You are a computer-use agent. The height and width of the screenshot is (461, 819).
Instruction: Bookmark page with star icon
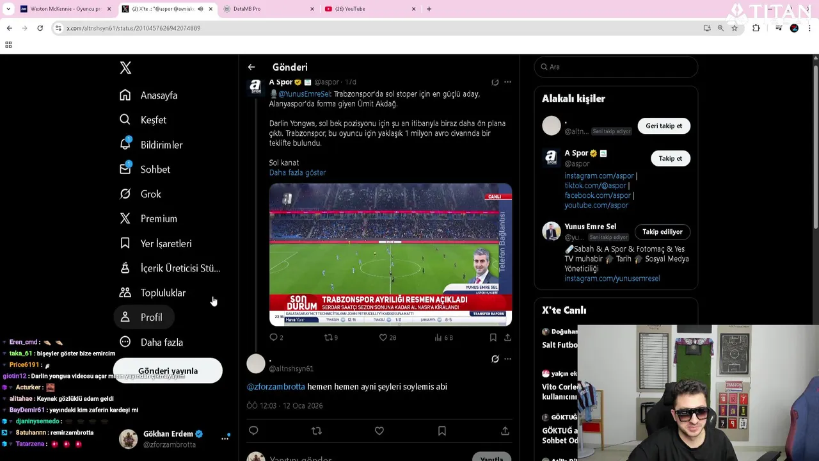click(735, 28)
